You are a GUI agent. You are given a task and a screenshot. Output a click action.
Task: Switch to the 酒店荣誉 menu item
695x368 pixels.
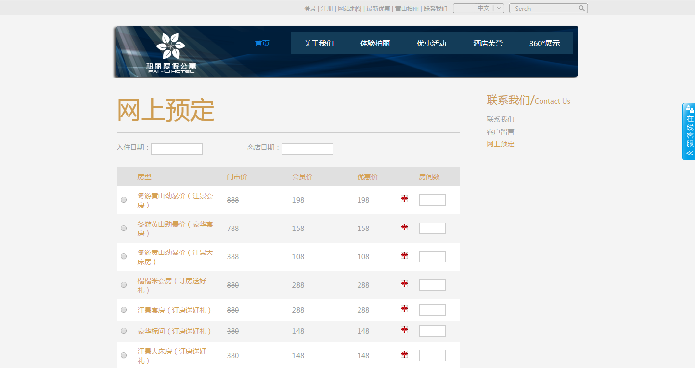tap(488, 43)
